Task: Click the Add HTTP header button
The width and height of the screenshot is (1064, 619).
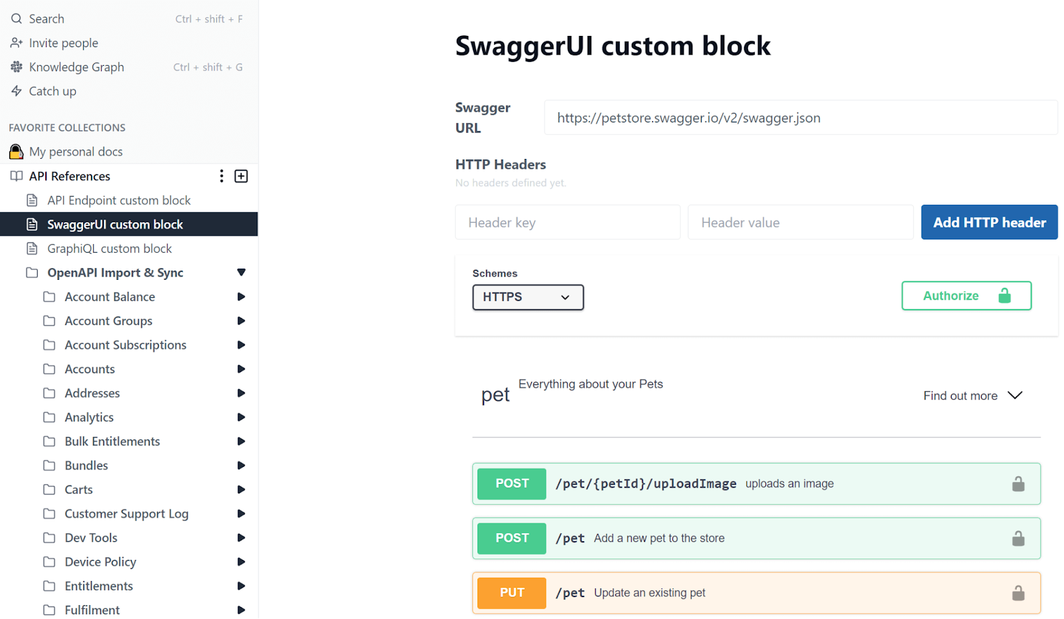Action: (989, 223)
